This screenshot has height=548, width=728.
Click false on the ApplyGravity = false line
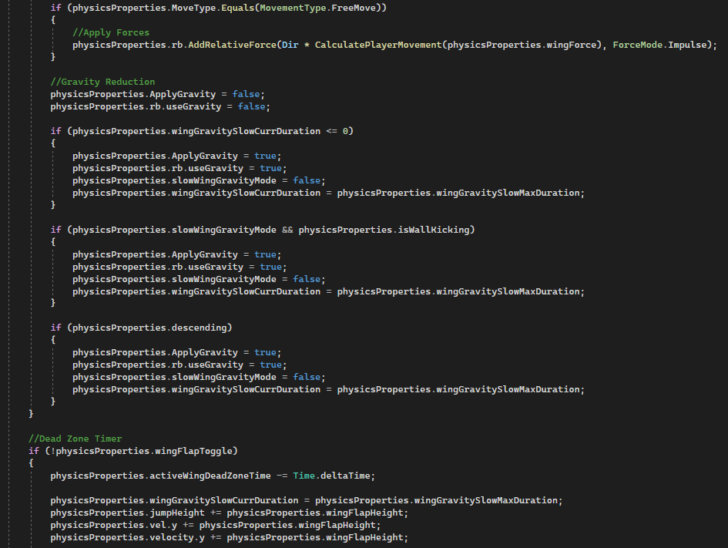coord(246,94)
